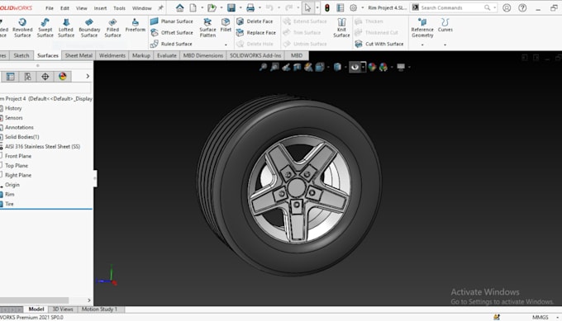Click the Section View icon
The width and height of the screenshot is (562, 321).
298,67
